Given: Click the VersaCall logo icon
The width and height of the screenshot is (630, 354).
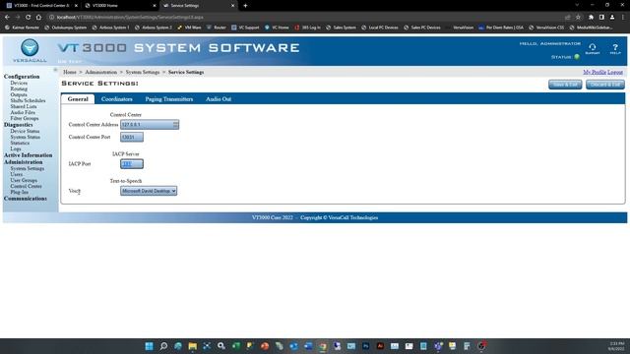Looking at the screenshot, I should pyautogui.click(x=30, y=48).
